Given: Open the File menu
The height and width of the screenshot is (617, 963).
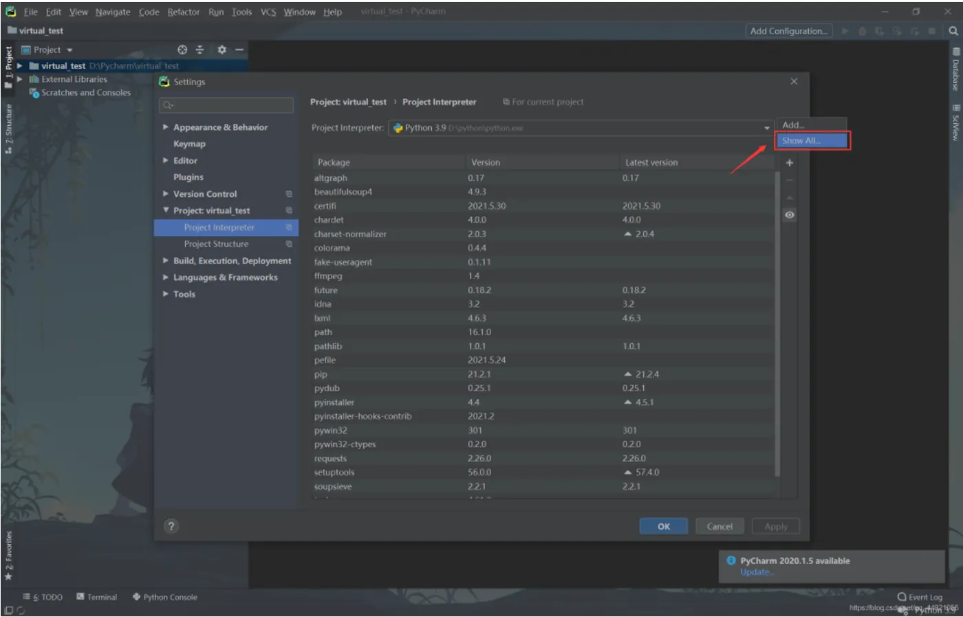Looking at the screenshot, I should pos(31,12).
